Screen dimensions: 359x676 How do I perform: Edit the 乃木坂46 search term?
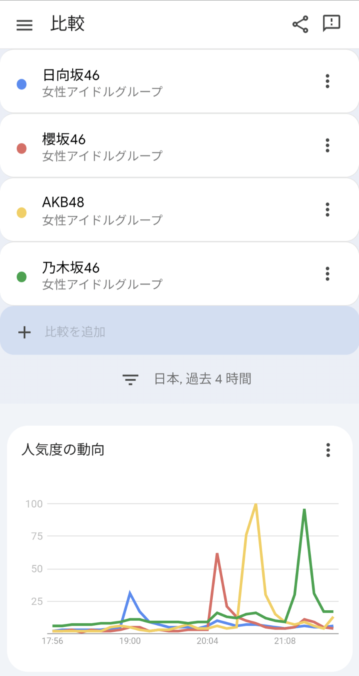pos(166,275)
